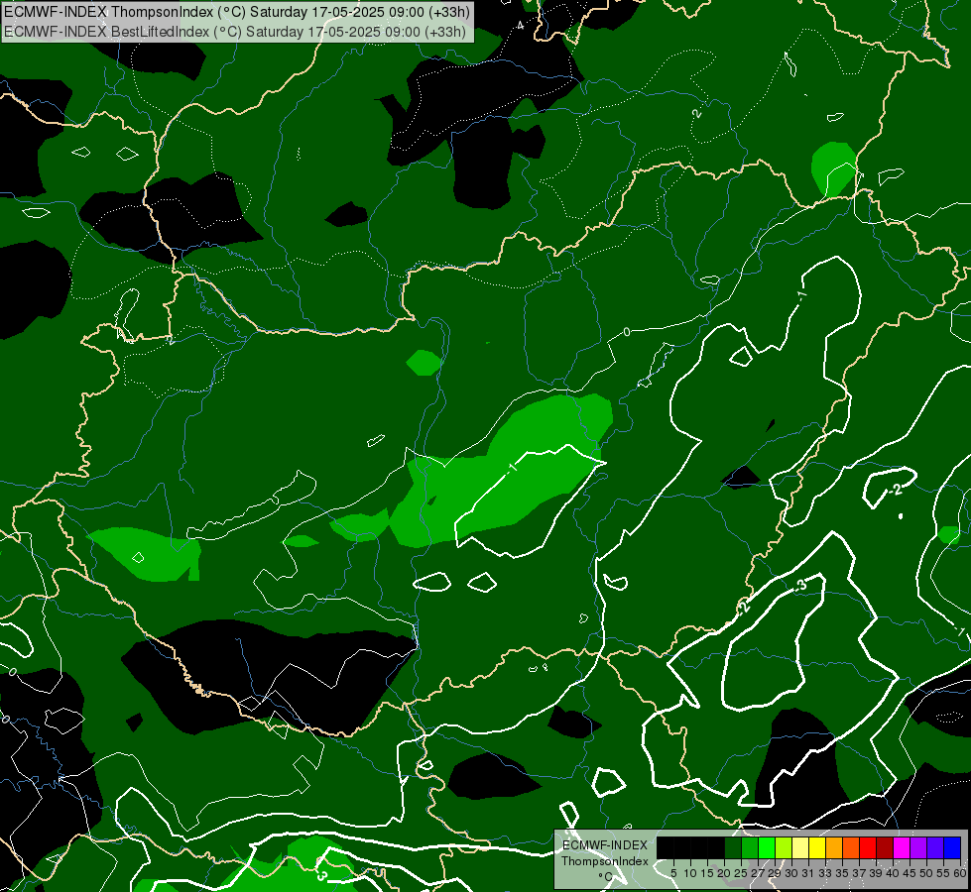Image resolution: width=971 pixels, height=892 pixels.
Task: Click the legend scale value '39'
Action: click(x=876, y=873)
